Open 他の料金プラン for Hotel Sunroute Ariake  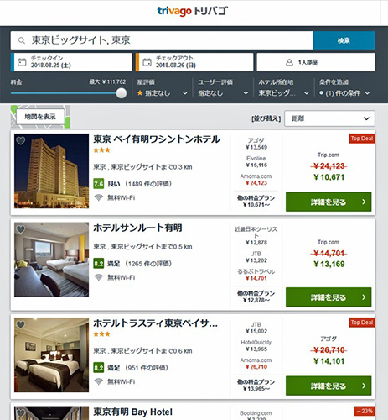(x=256, y=297)
